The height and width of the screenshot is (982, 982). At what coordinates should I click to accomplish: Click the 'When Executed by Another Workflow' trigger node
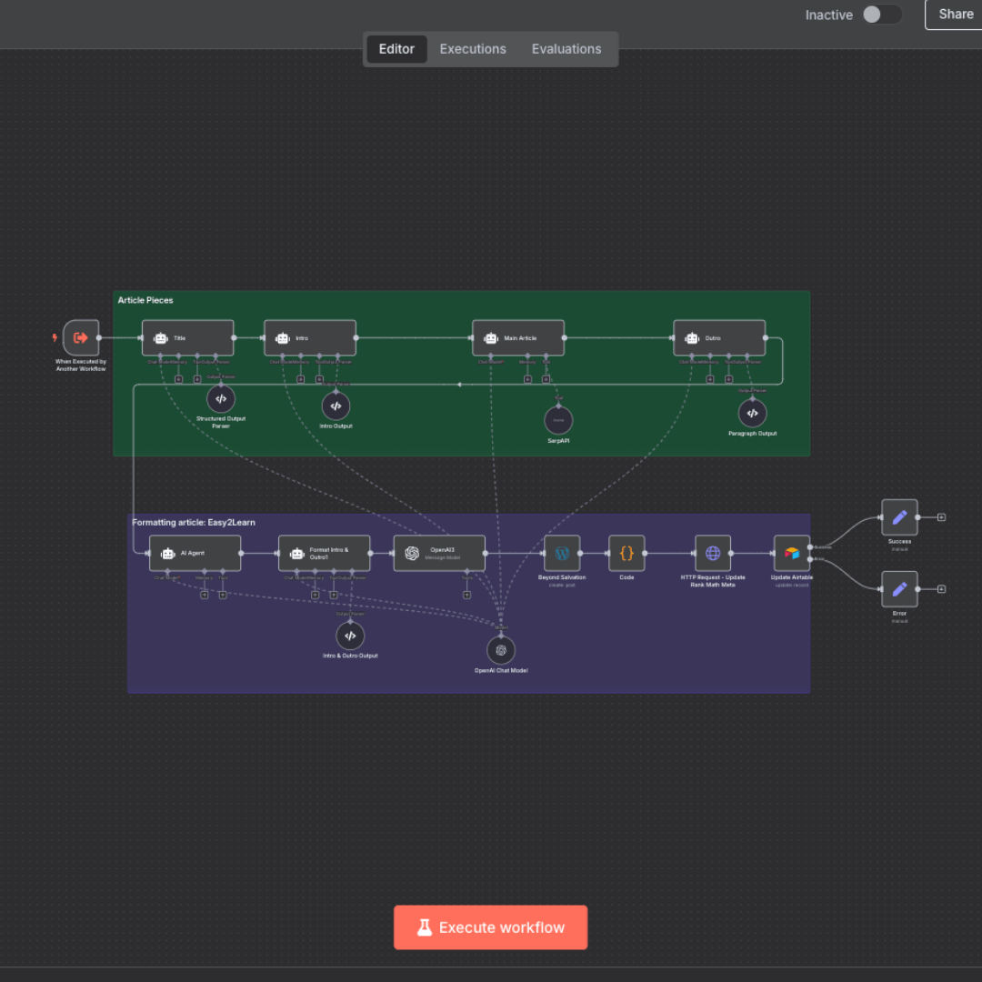81,338
